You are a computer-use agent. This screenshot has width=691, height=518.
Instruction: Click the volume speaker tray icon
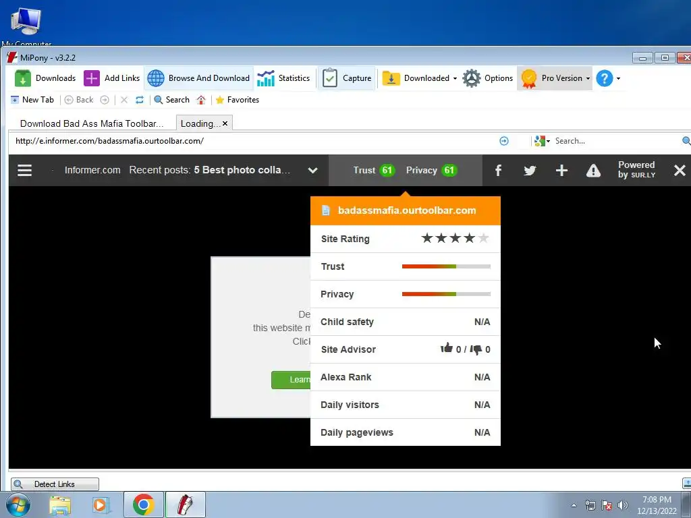click(x=622, y=505)
